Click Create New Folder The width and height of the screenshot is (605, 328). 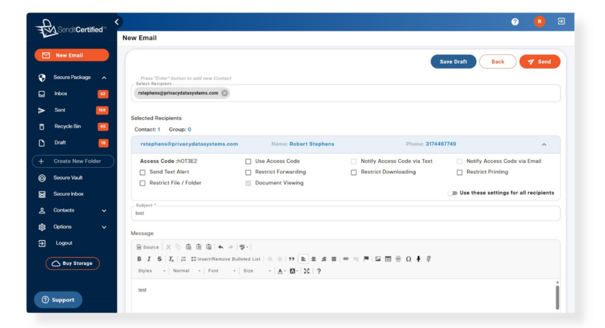[x=73, y=161]
